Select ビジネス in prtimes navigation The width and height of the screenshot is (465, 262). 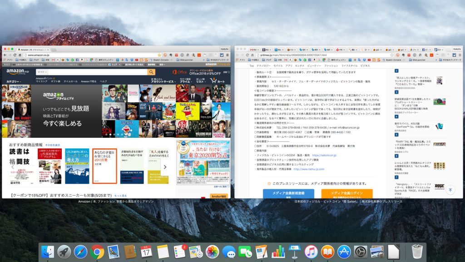tap(365, 65)
